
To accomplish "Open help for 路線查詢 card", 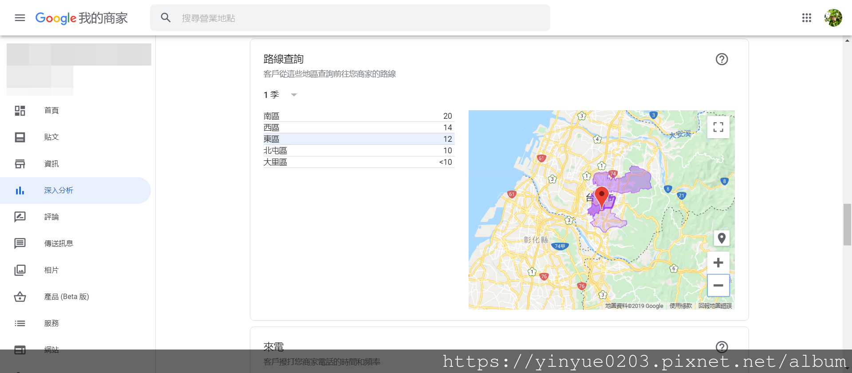I will click(x=722, y=59).
